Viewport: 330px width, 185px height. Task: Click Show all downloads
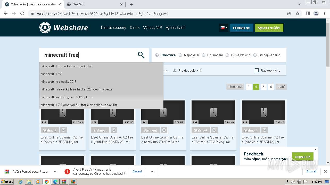tap(311, 171)
